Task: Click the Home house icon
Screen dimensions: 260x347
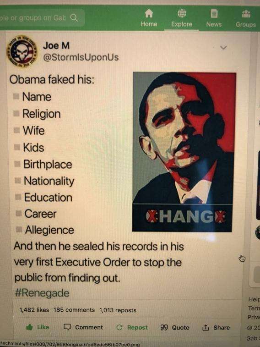Action: (149, 13)
